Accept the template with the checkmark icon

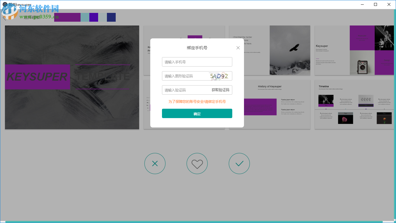click(239, 164)
